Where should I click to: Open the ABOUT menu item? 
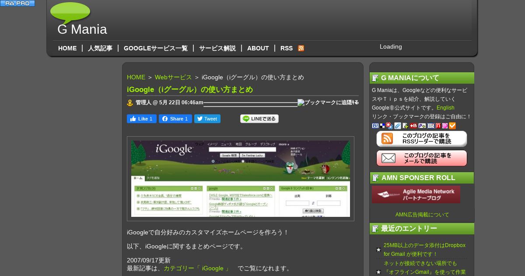[x=258, y=48]
